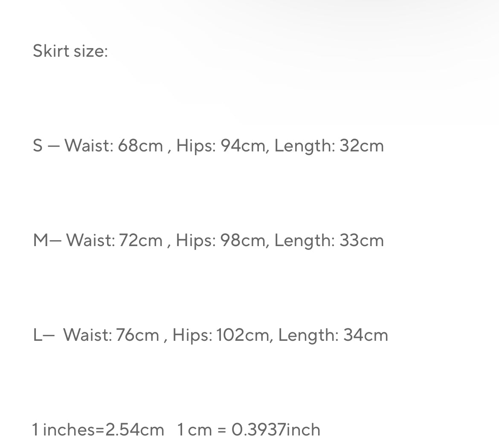The width and height of the screenshot is (499, 447).
Task: Click the size M label
Action: 41,240
